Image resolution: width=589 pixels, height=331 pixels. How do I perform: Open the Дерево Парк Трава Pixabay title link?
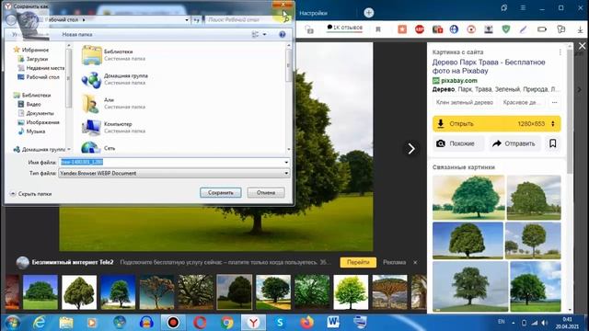click(489, 66)
